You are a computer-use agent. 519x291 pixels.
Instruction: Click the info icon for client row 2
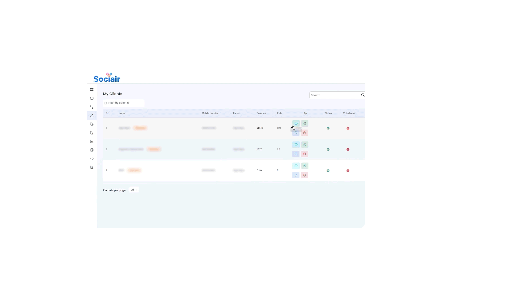tap(296, 145)
